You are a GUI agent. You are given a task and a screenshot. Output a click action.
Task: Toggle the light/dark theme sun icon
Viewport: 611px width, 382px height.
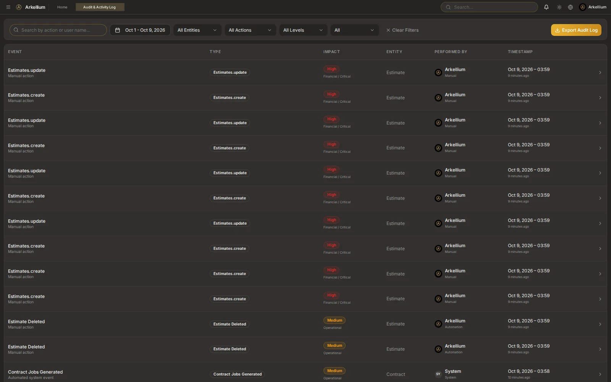click(x=559, y=7)
